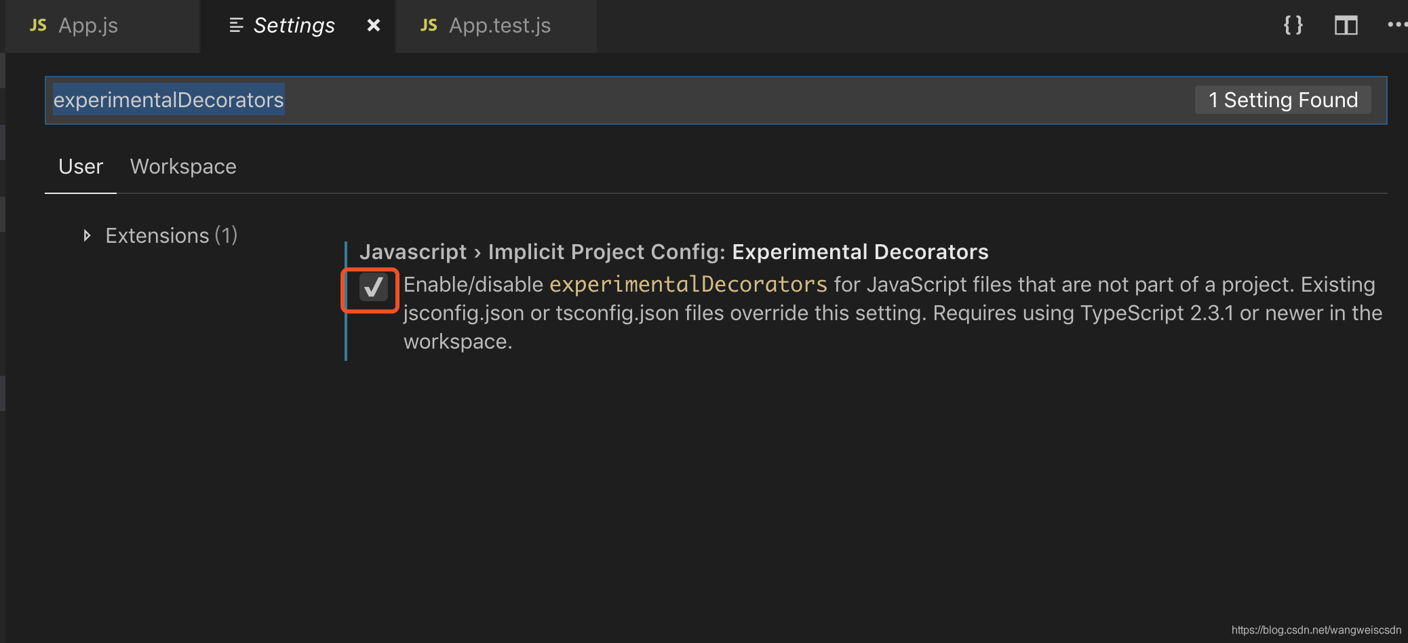
Task: Open More Actions via the ellipsis icon
Action: click(1396, 25)
